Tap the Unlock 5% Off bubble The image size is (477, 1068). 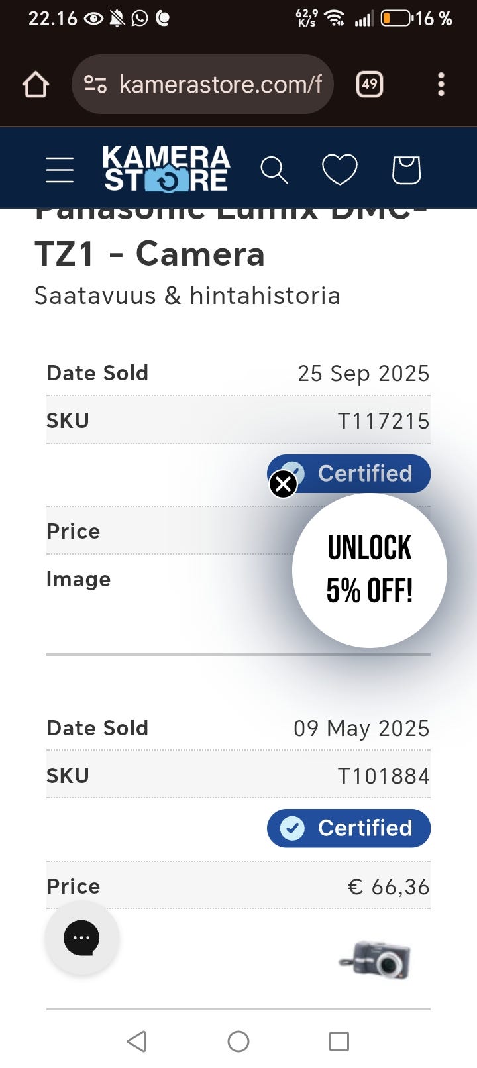(370, 570)
